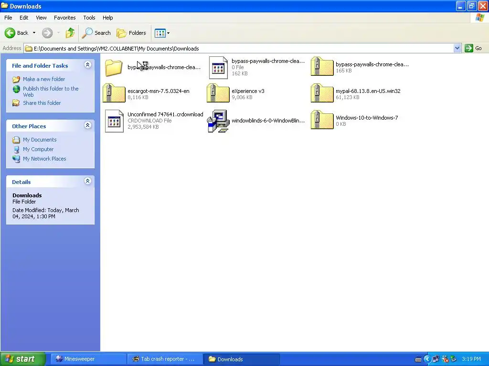Click the network connection tray icon

(436, 359)
